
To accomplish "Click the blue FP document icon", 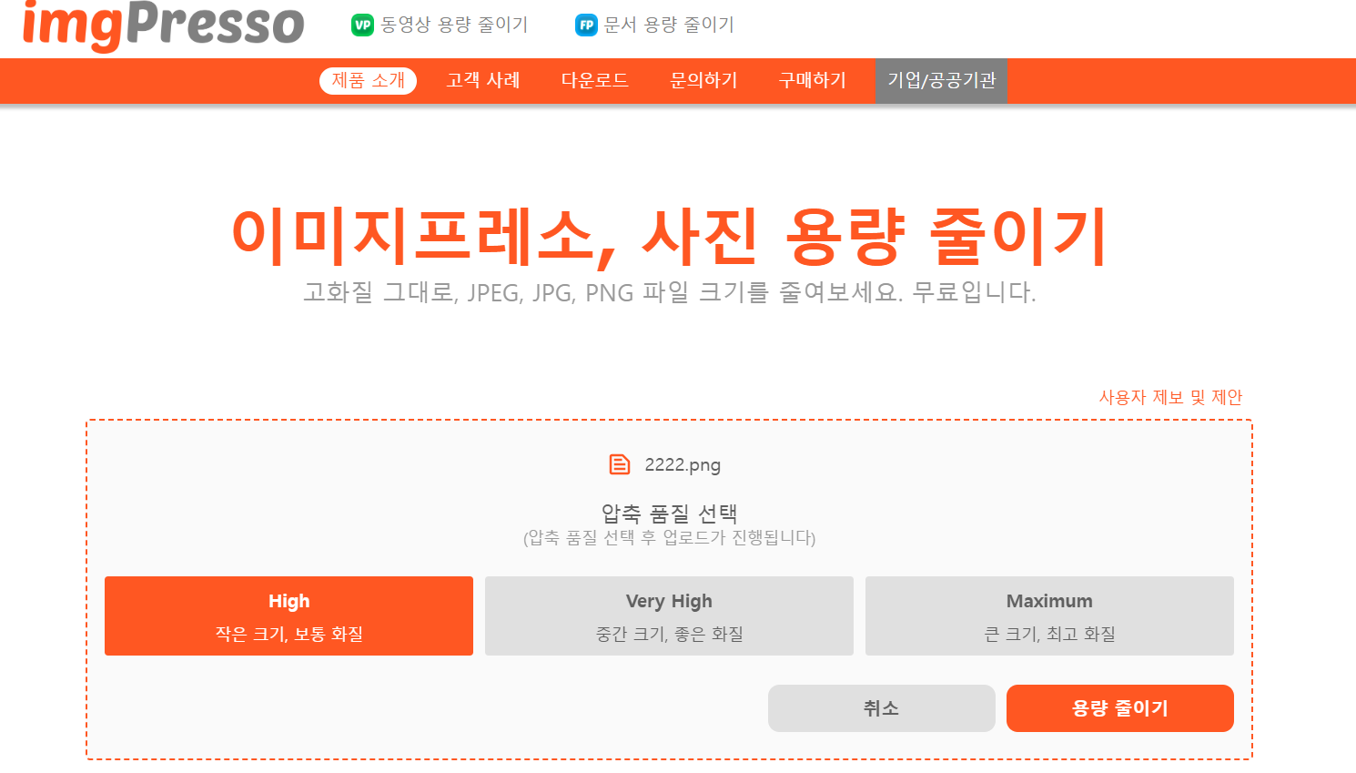I will coord(586,25).
